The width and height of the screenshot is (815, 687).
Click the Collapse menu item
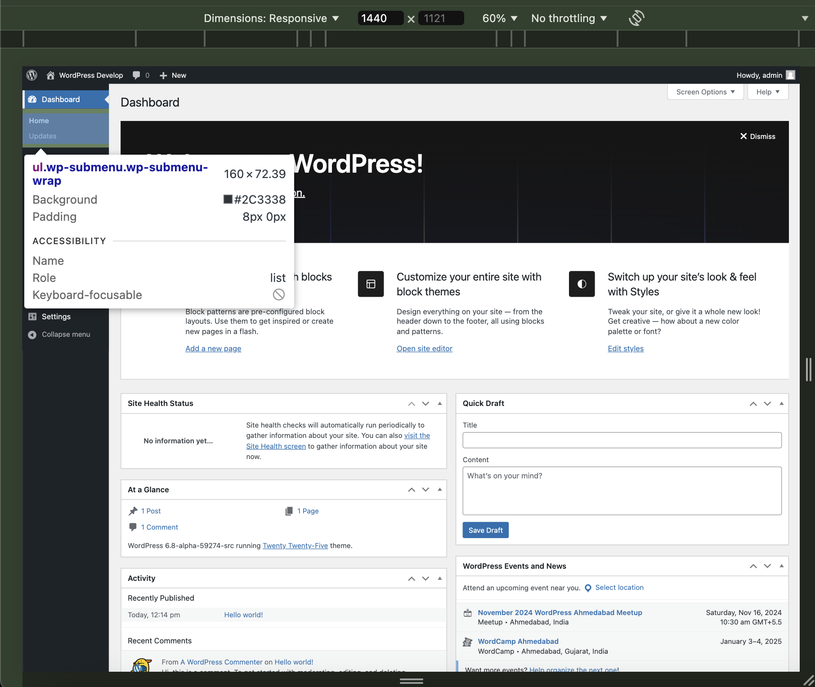pyautogui.click(x=66, y=335)
